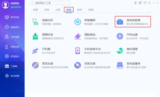
Task: Switch to 文档 tab
Action: [x=46, y=10]
